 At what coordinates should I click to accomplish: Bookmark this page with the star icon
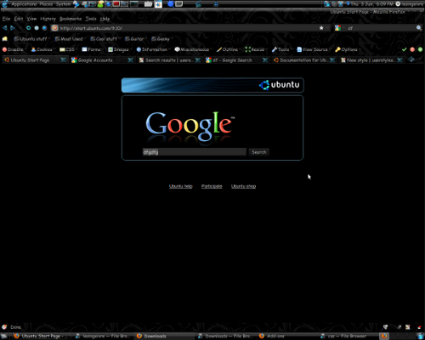pos(321,28)
